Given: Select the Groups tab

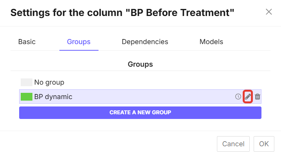Looking at the screenshot, I should pyautogui.click(x=79, y=42).
